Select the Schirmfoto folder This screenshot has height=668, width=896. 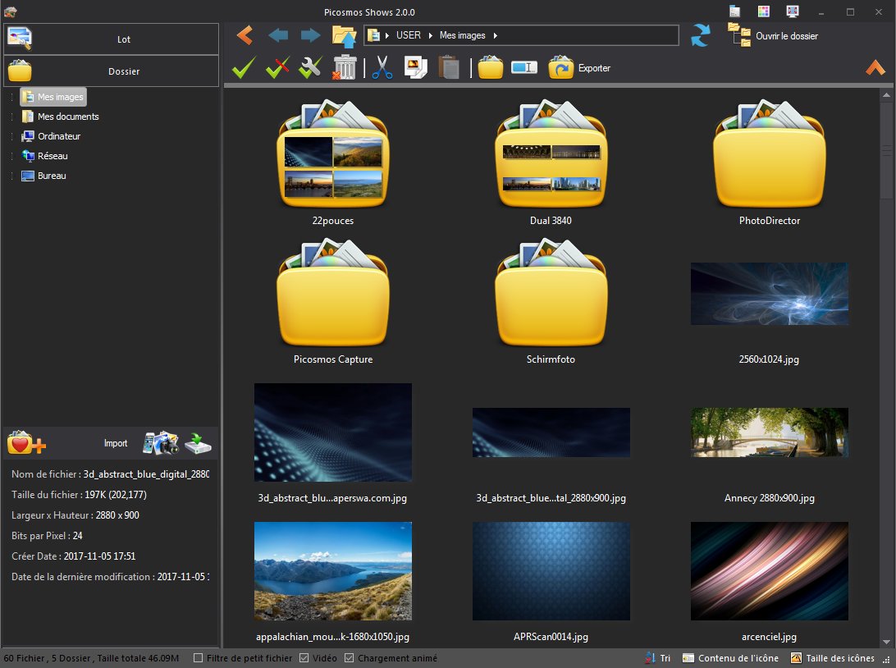coord(551,294)
